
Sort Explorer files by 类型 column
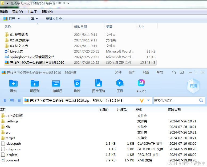109,27
